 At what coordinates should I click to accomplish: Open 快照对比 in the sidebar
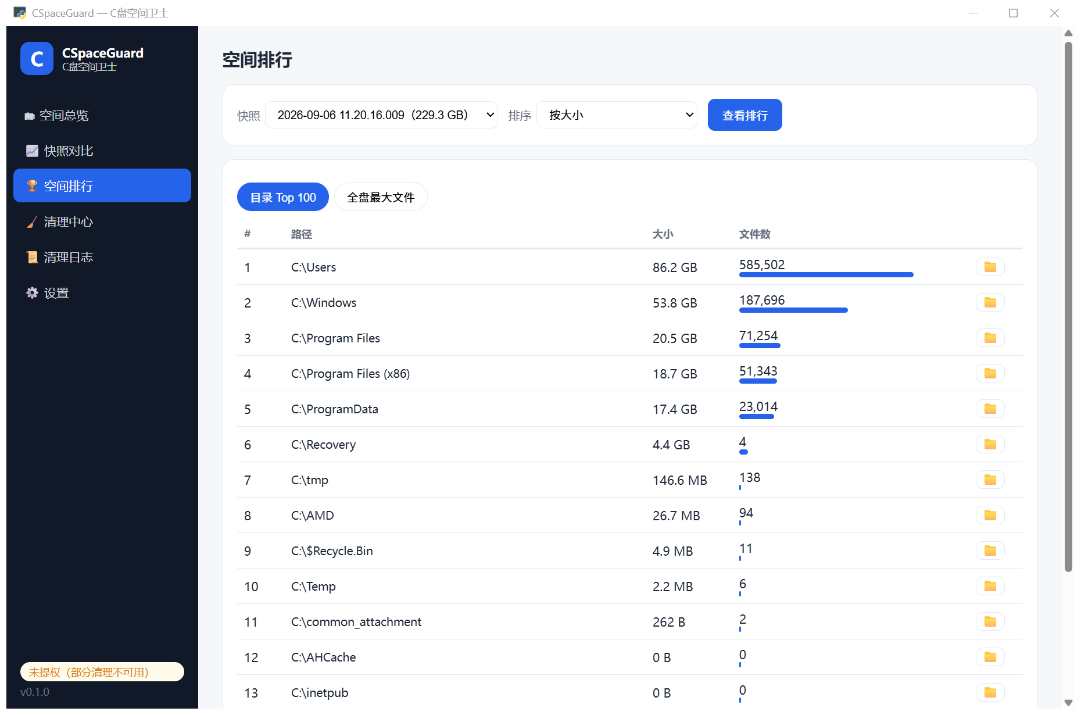click(x=102, y=151)
